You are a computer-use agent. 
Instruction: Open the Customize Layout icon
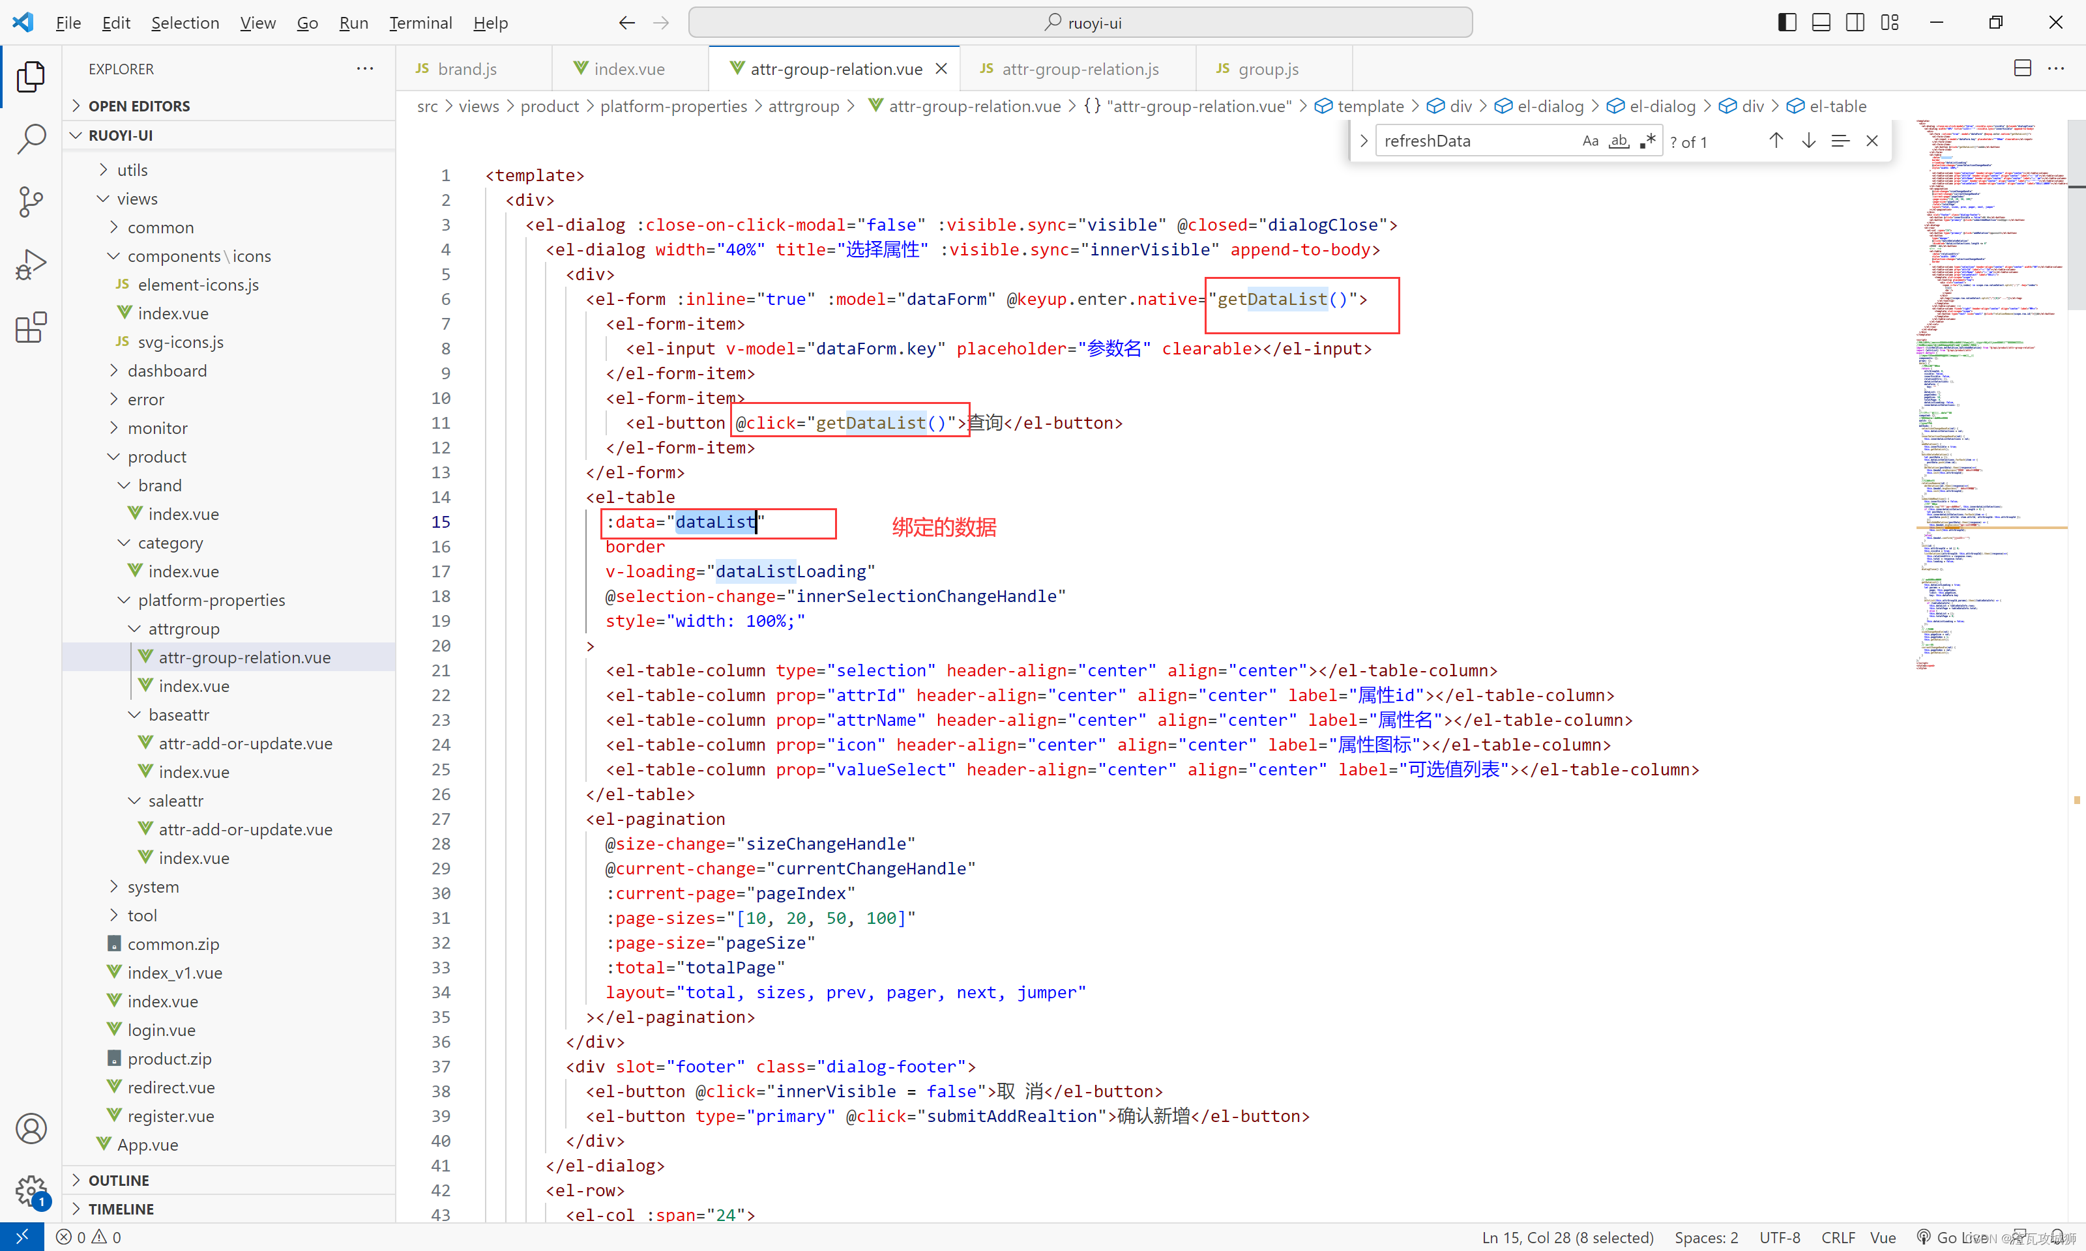point(1890,23)
